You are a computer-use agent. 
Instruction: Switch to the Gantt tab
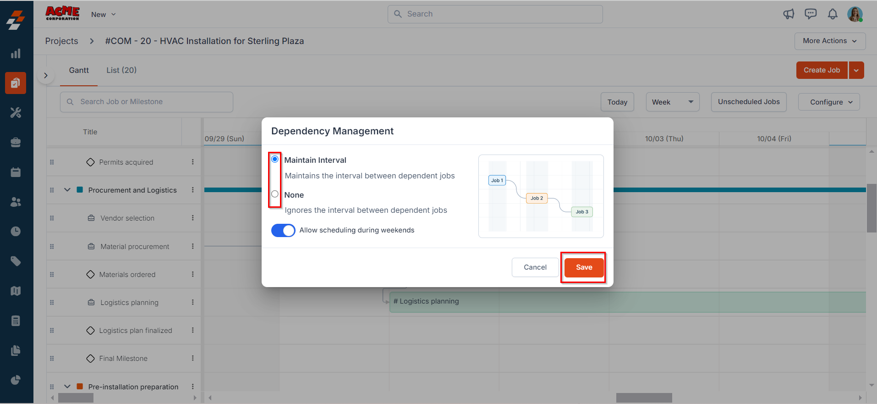click(79, 70)
